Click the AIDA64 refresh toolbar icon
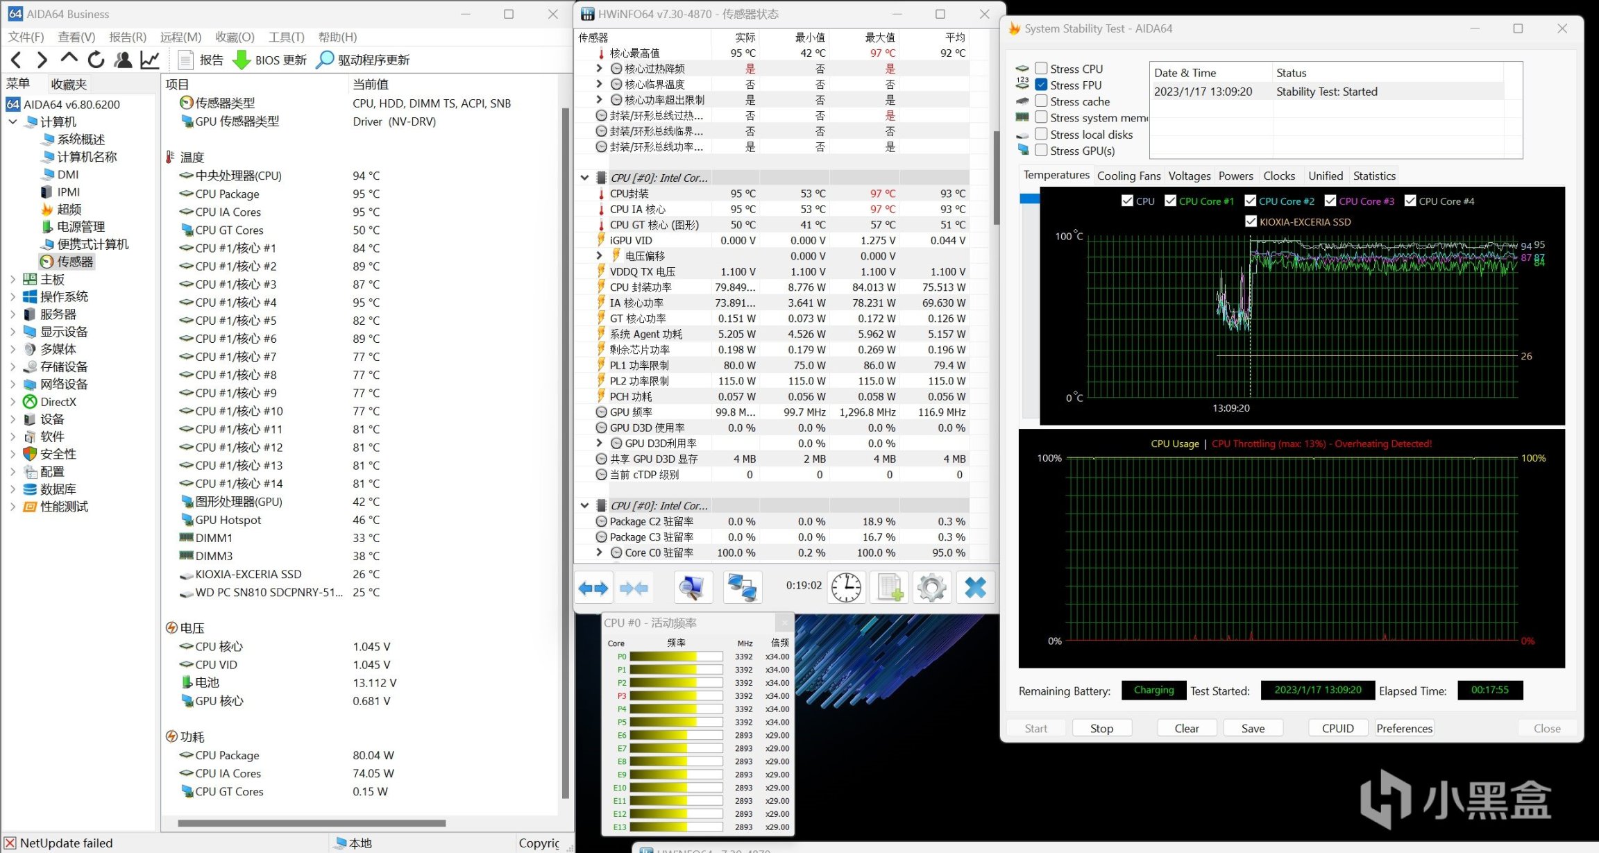1599x853 pixels. click(96, 60)
